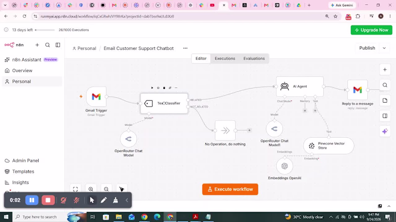Screen dimensions: 396x222
Task: Click the executions usage progress bar
Action: (x=45, y=30)
